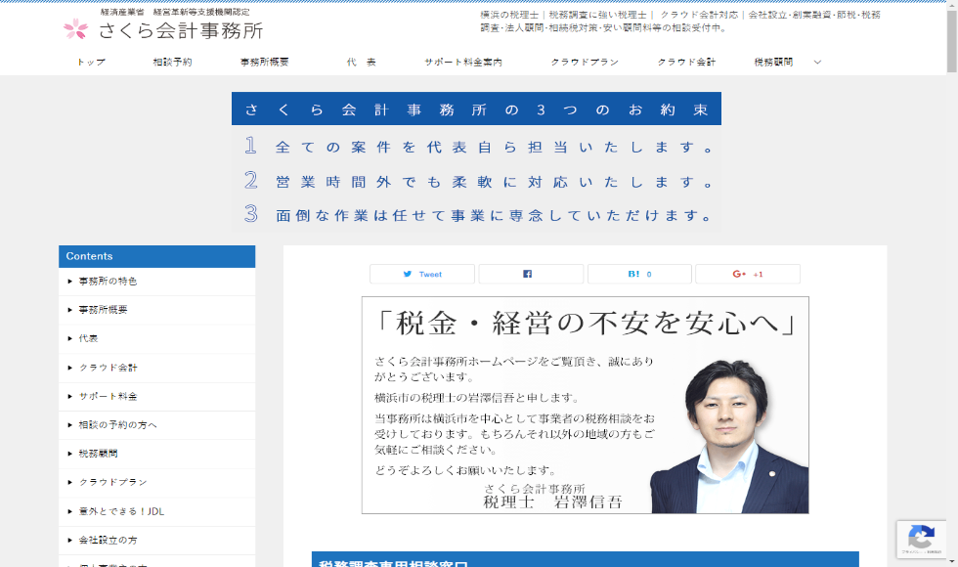This screenshot has height=567, width=958.
Task: Select 代表 in the Contents sidebar
Action: pyautogui.click(x=157, y=339)
